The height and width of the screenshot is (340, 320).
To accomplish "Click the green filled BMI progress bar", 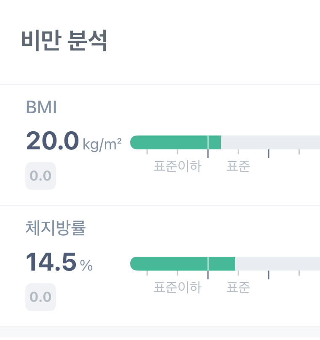I will click(175, 143).
